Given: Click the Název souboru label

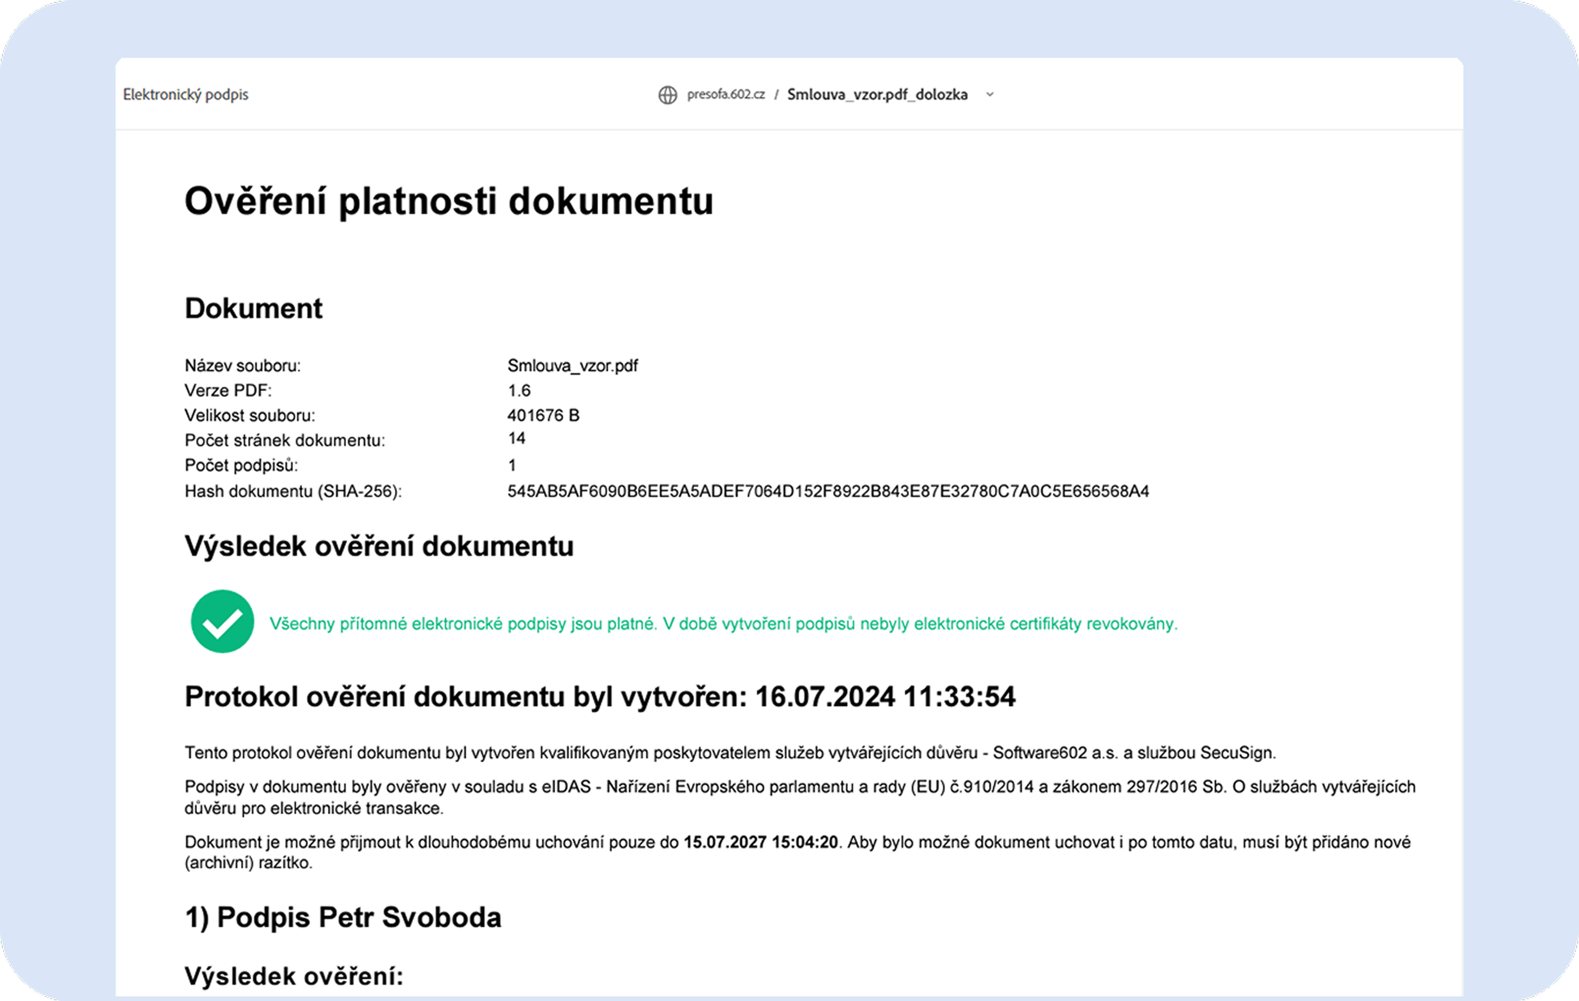Looking at the screenshot, I should (x=243, y=366).
